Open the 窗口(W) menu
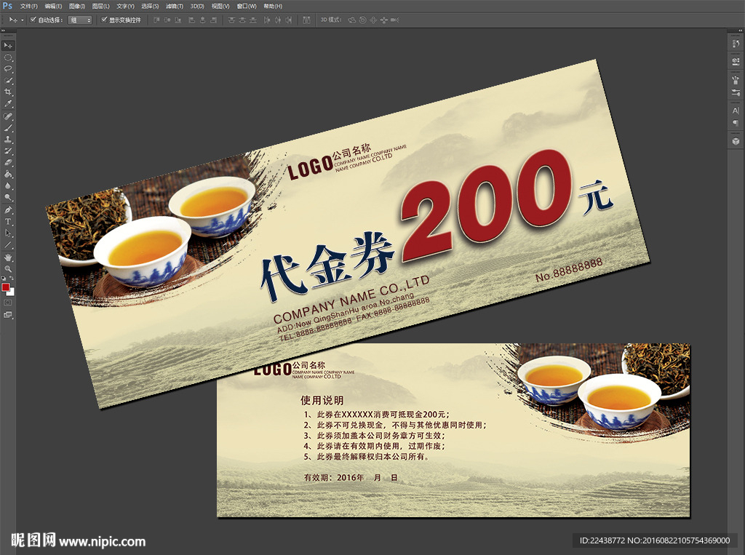The image size is (745, 555). tap(247, 6)
